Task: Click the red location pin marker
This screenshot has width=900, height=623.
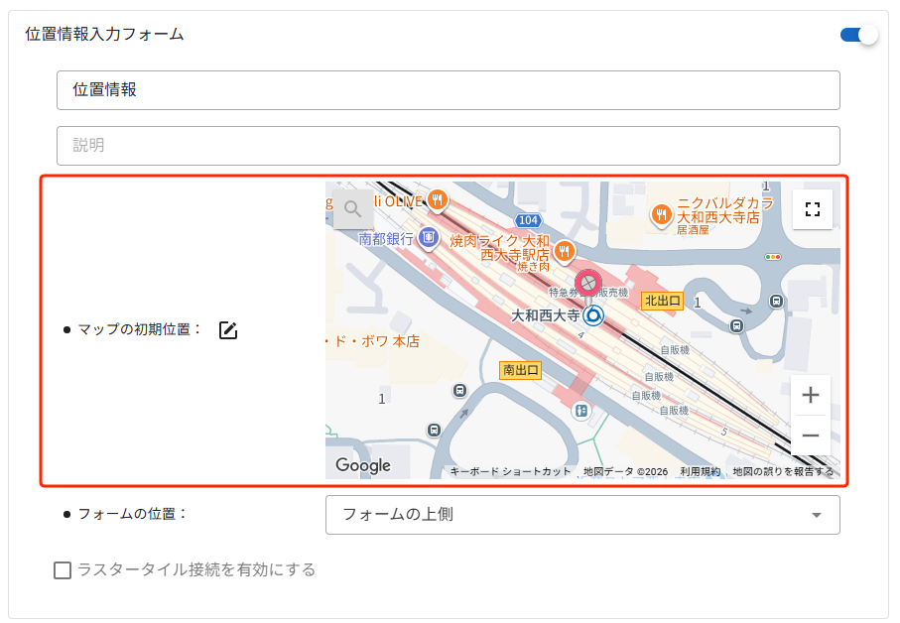Action: pos(588,283)
